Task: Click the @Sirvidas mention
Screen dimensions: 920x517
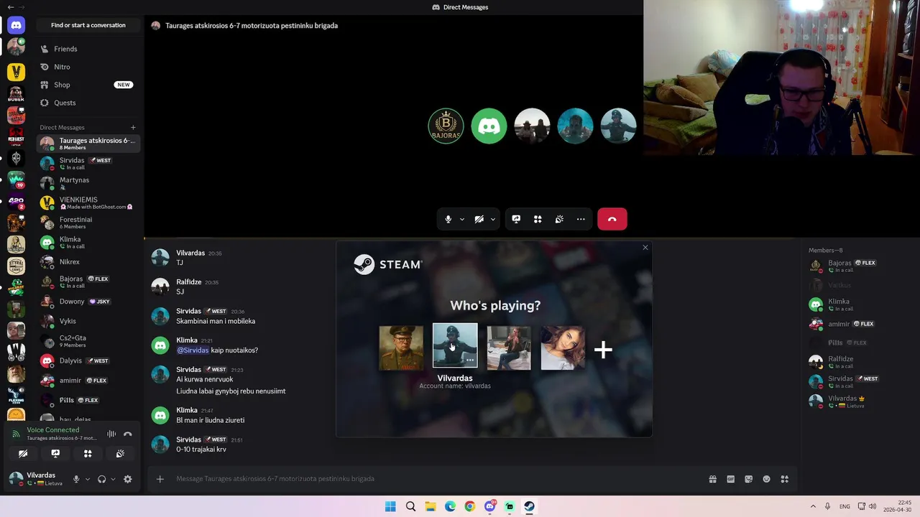Action: point(193,350)
